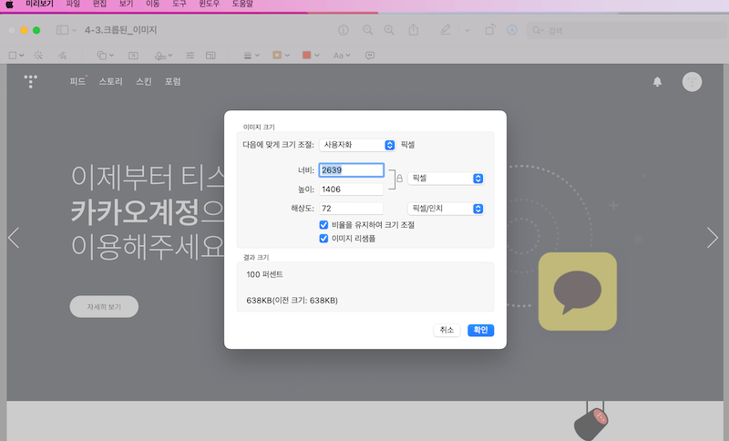Open the Adjust Color sliders tool

tap(190, 56)
